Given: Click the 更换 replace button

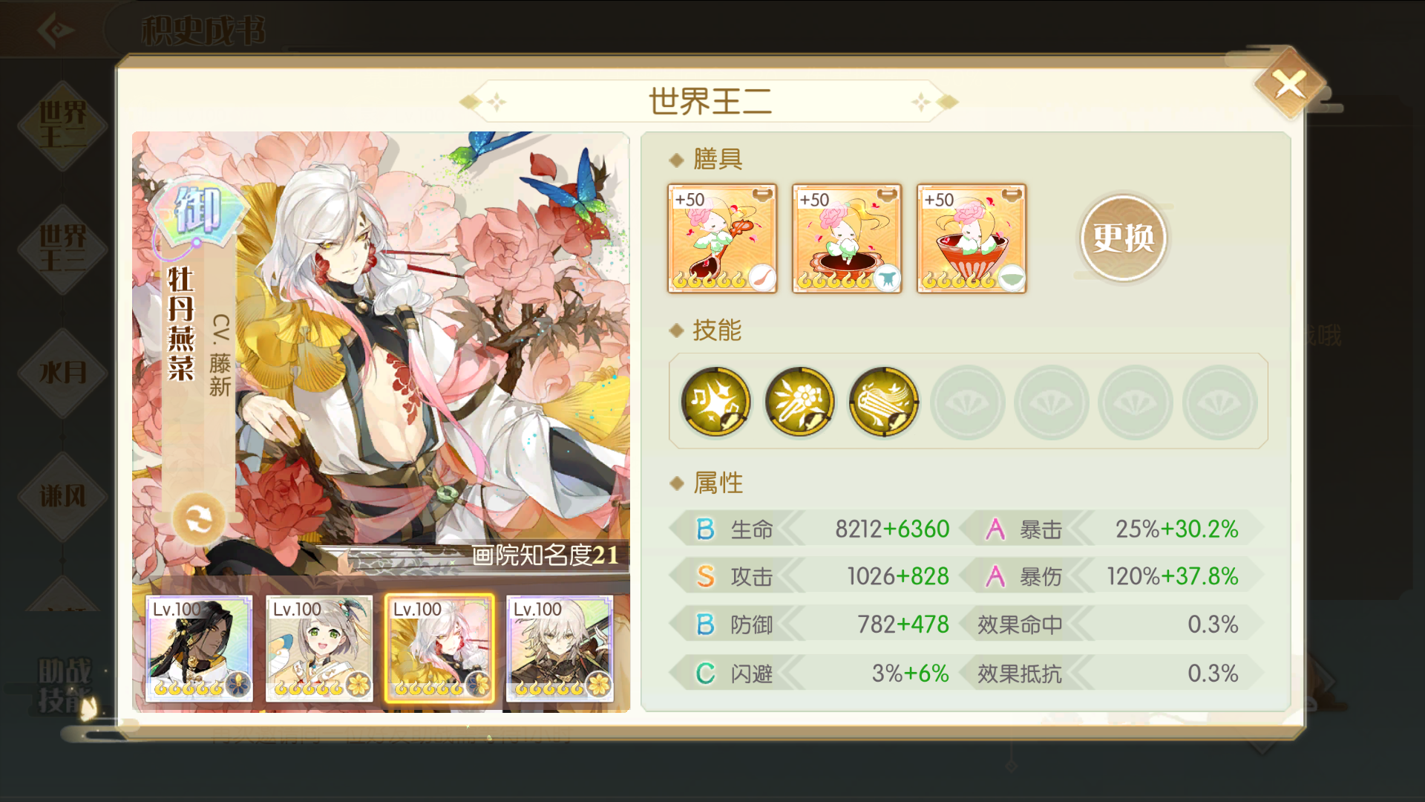Looking at the screenshot, I should click(x=1124, y=238).
